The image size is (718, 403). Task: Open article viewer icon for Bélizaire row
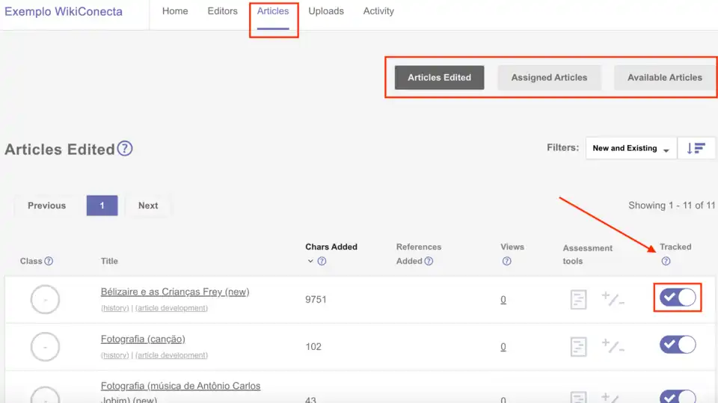pos(578,300)
